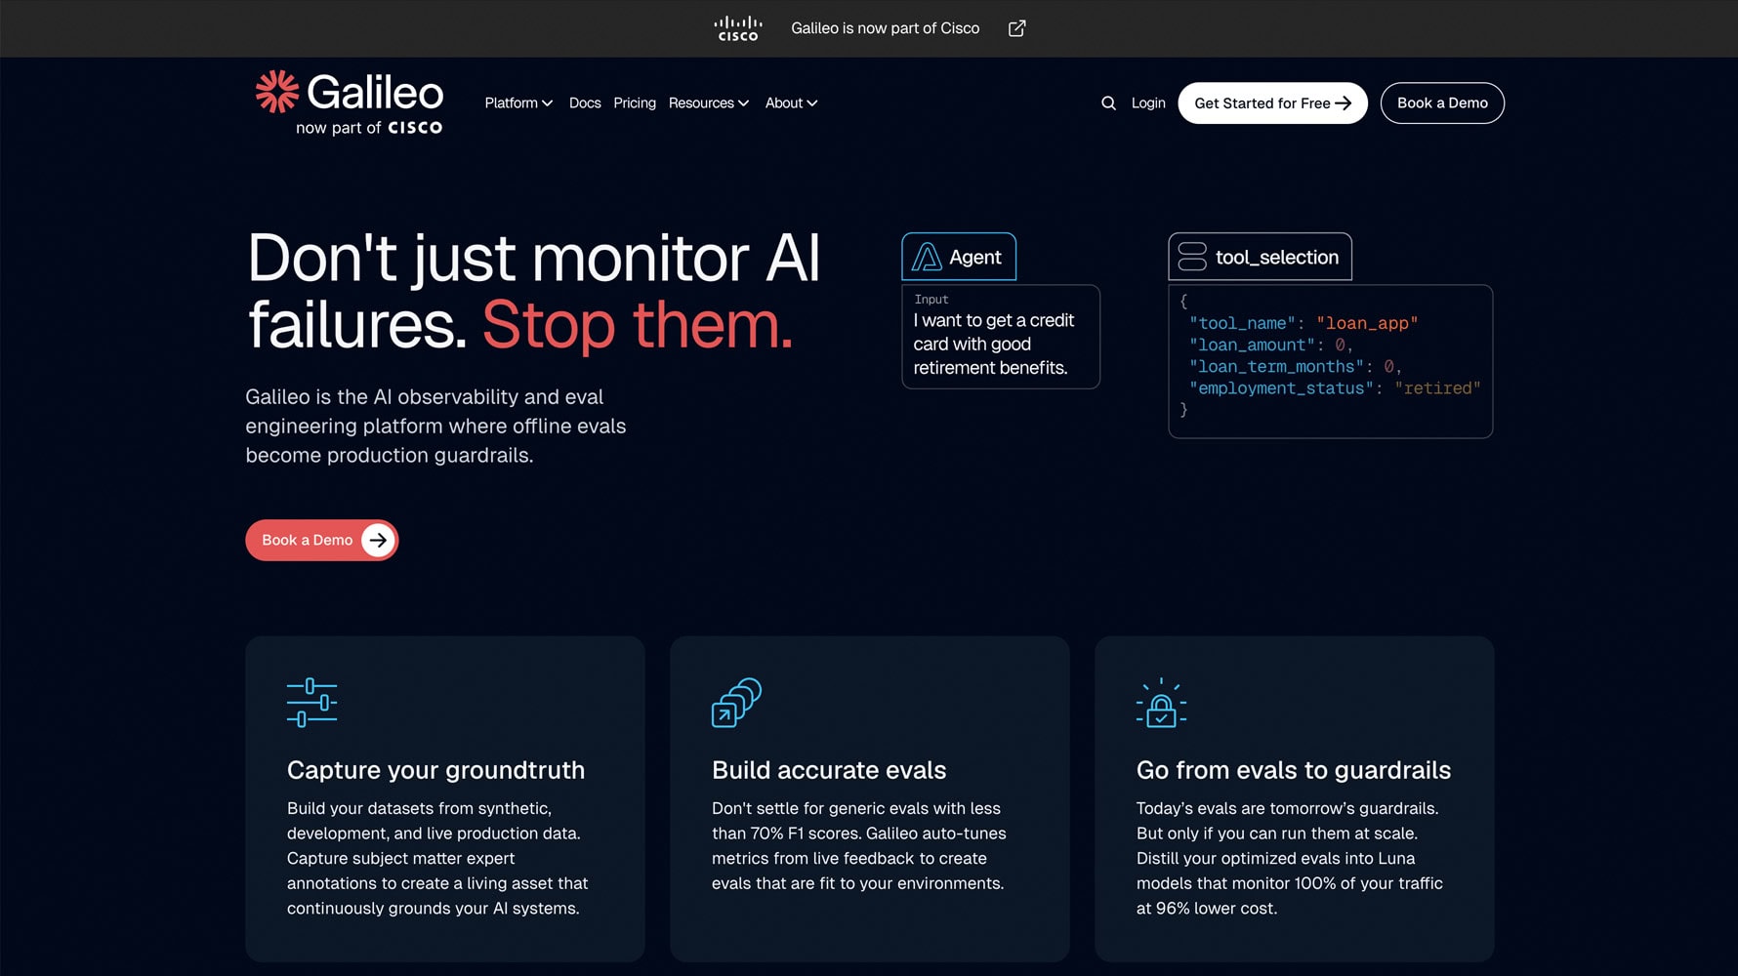Click the Galileo starburst logo
The height and width of the screenshot is (976, 1738).
pos(277,92)
